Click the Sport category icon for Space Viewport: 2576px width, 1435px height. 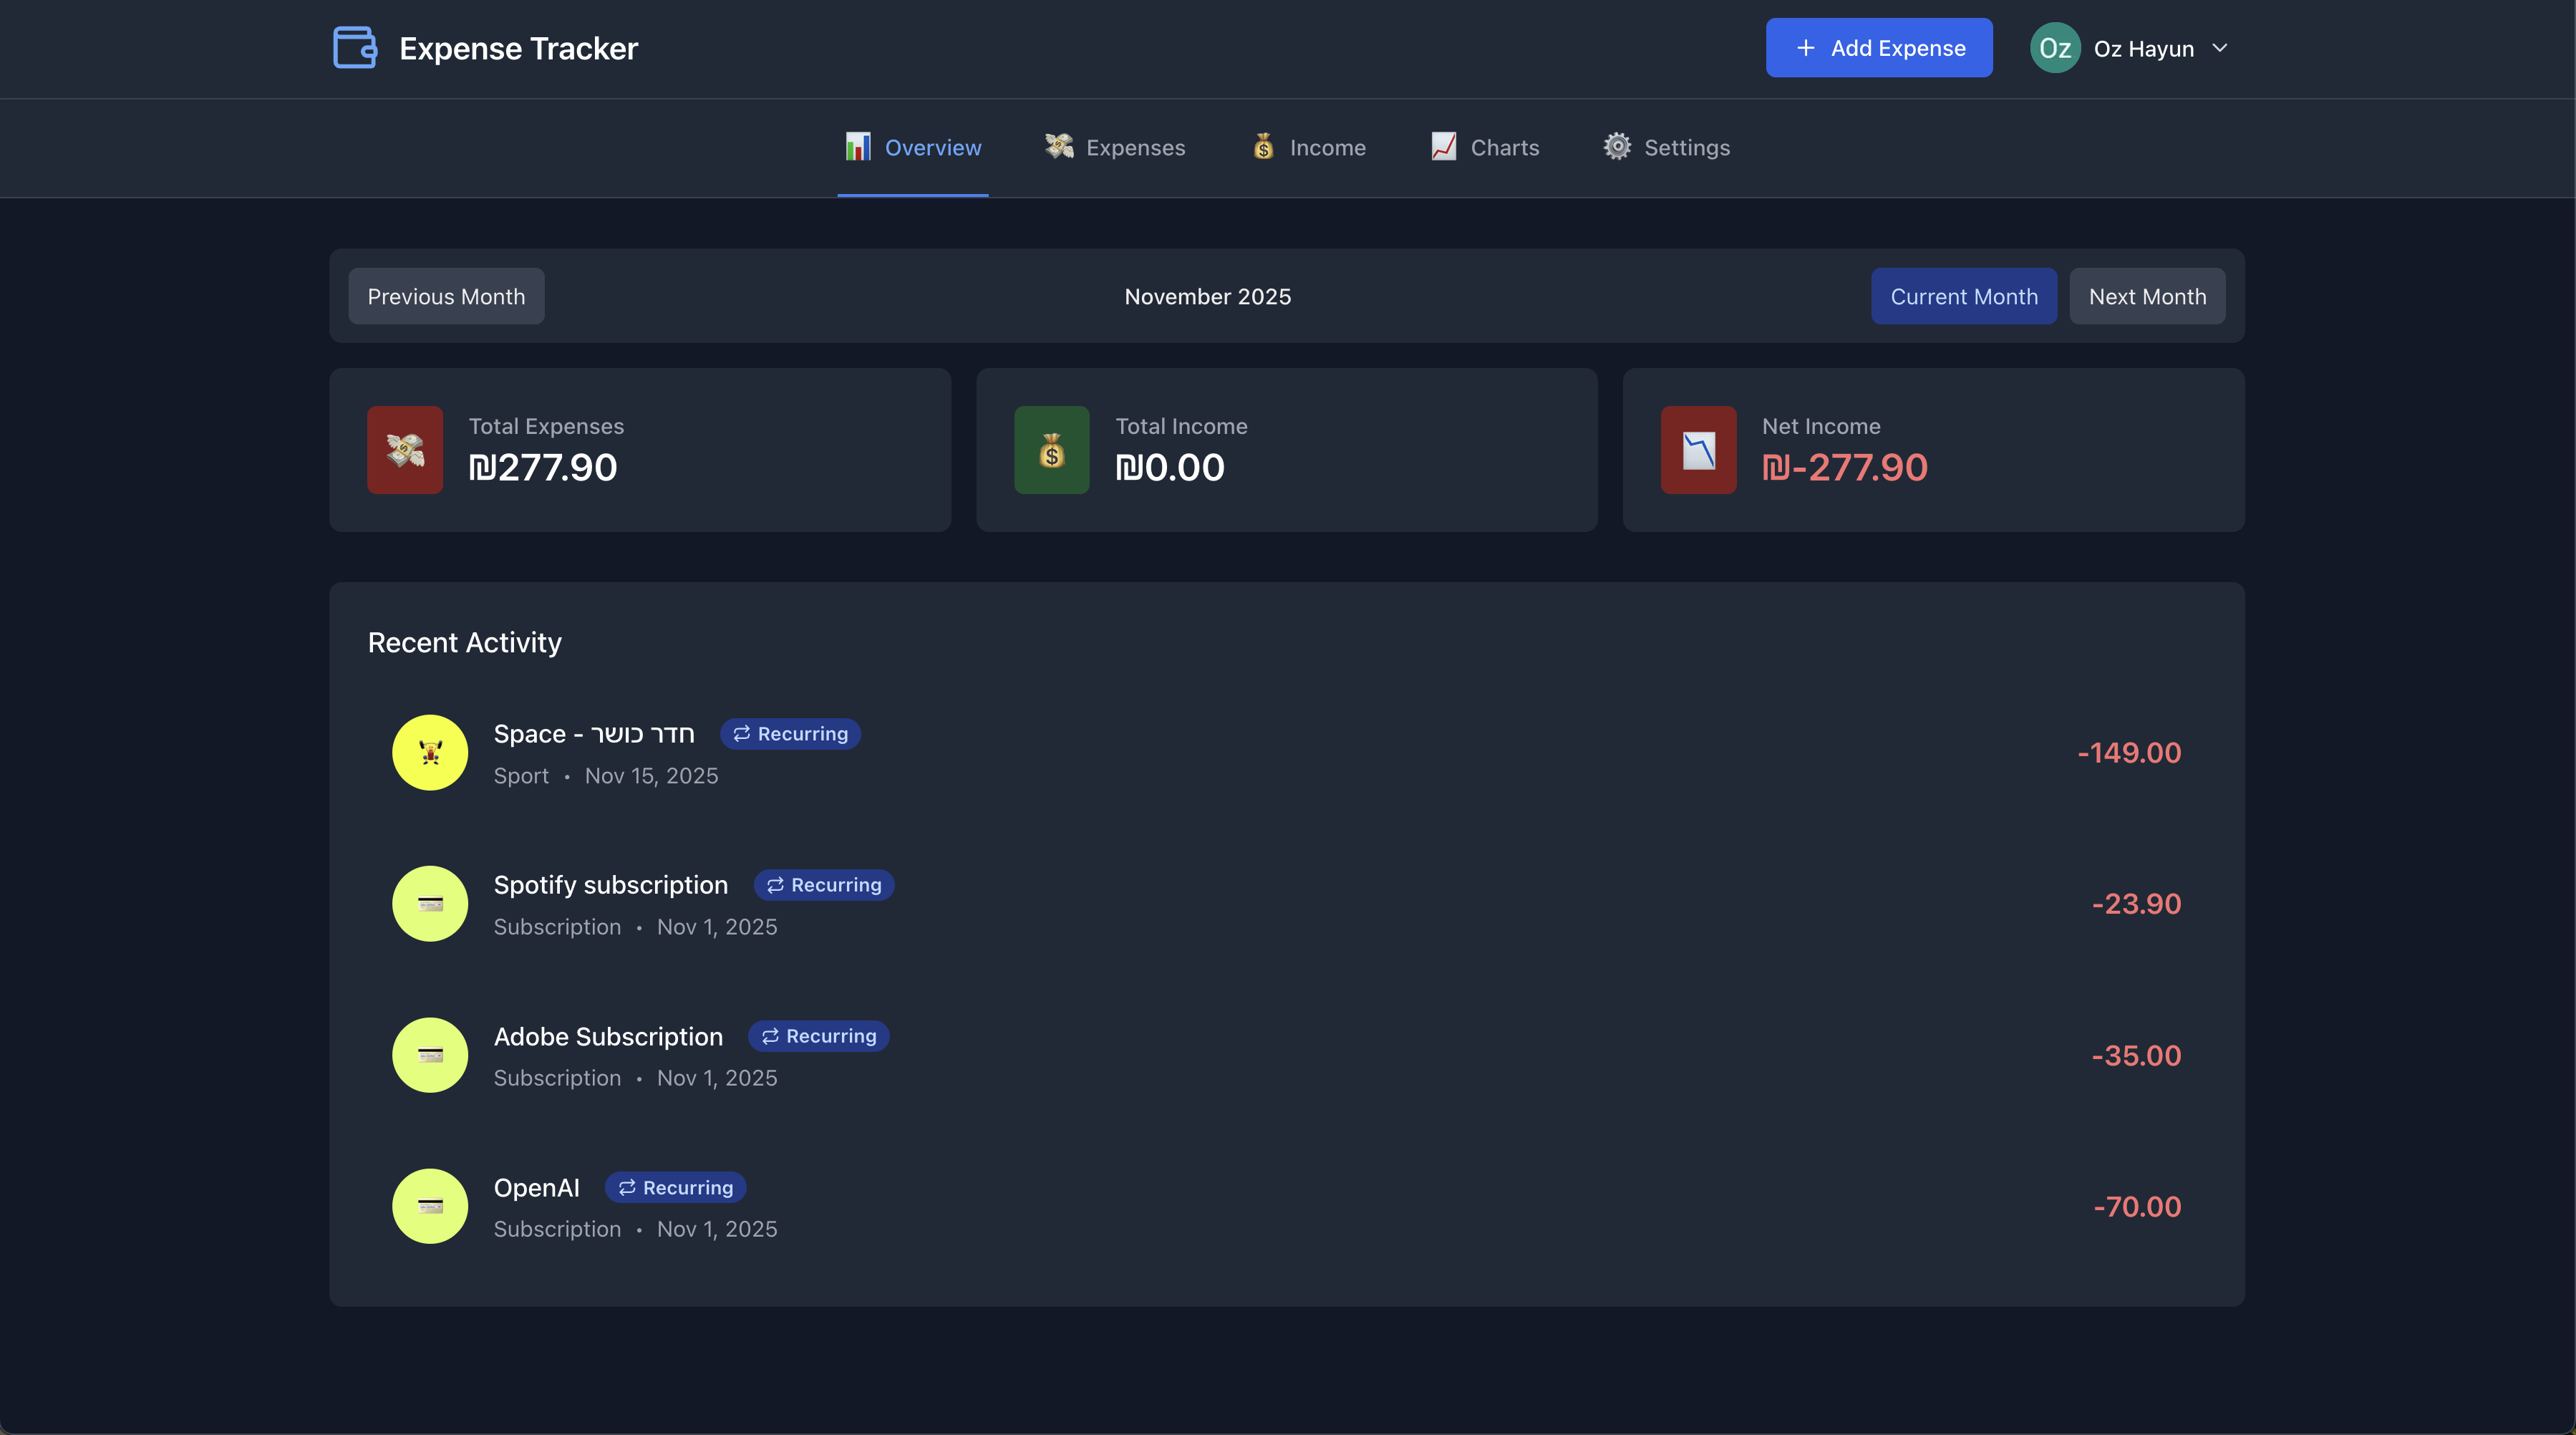tap(430, 753)
